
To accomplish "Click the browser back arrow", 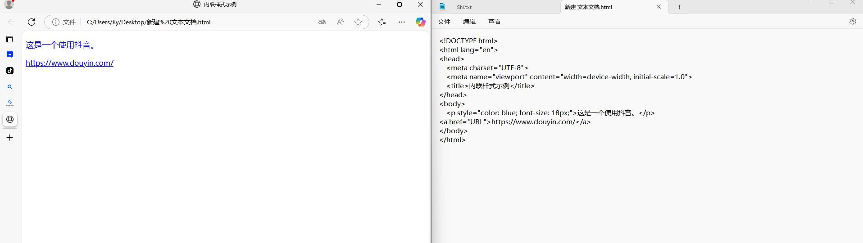I will (12, 22).
